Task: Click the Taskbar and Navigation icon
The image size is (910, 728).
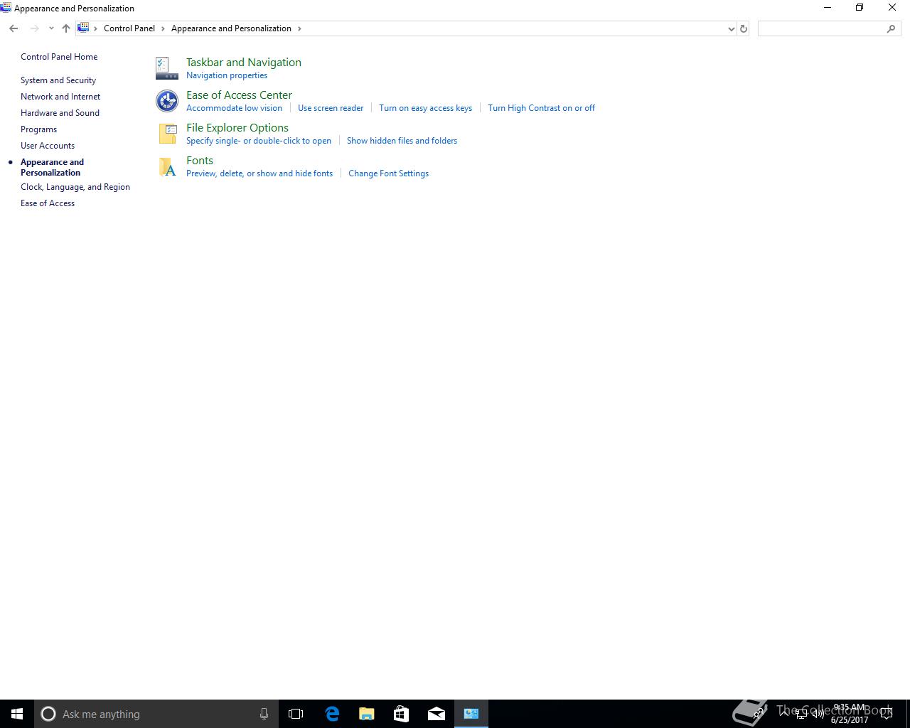Action: [166, 68]
